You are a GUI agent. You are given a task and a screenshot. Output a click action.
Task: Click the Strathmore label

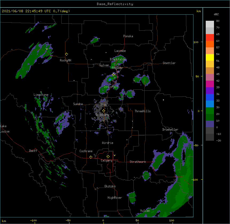tap(138, 162)
